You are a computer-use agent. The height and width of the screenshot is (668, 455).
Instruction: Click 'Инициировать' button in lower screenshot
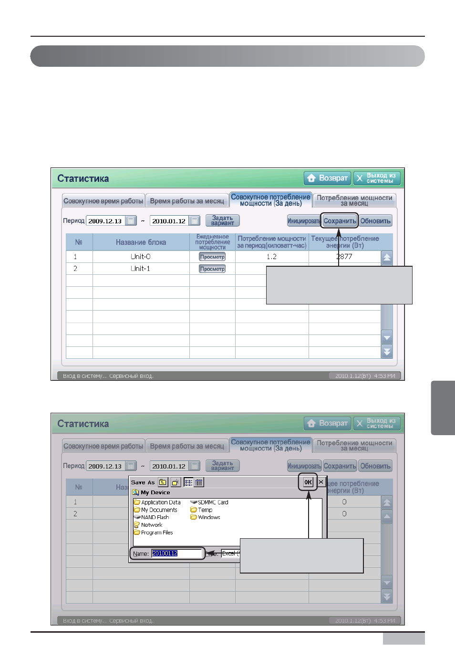click(x=304, y=466)
